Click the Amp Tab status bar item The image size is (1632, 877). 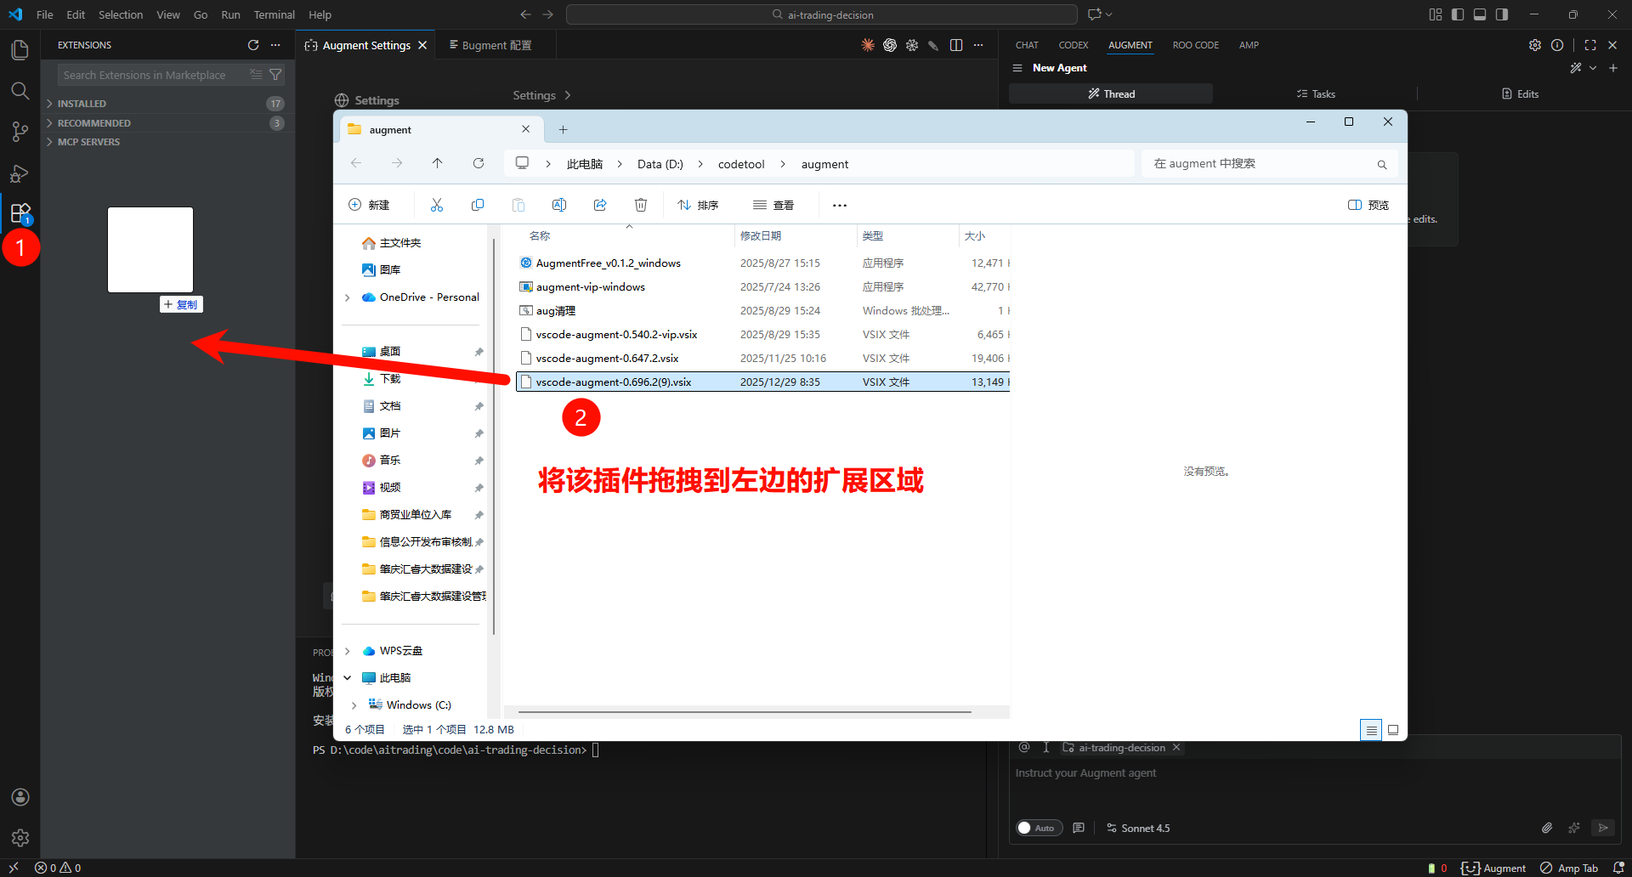(x=1569, y=868)
